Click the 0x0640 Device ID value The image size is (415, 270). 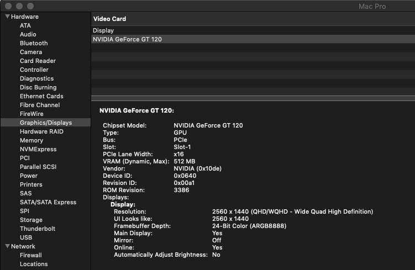tap(185, 176)
